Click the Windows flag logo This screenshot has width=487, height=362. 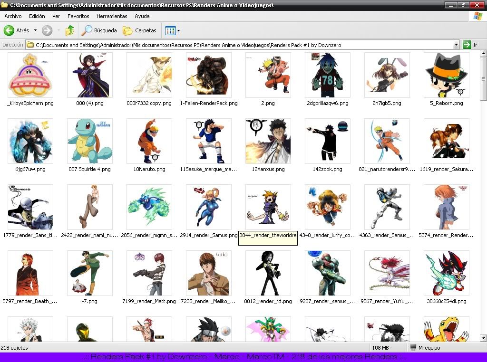477,16
